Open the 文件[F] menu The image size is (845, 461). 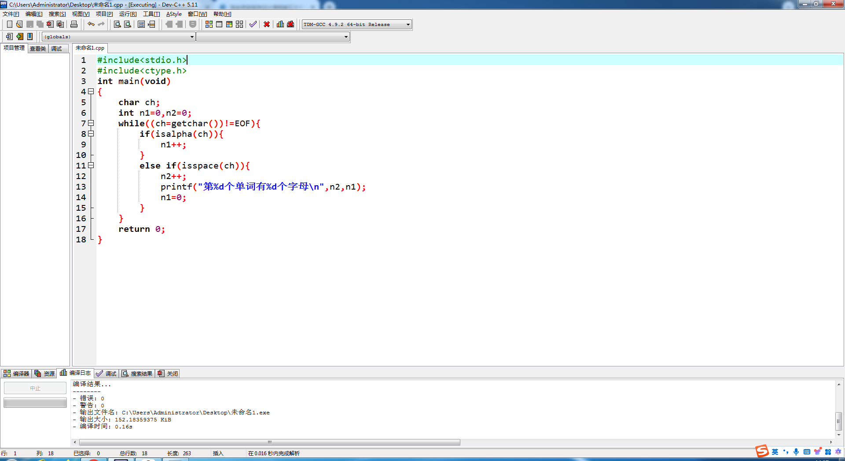click(x=11, y=14)
